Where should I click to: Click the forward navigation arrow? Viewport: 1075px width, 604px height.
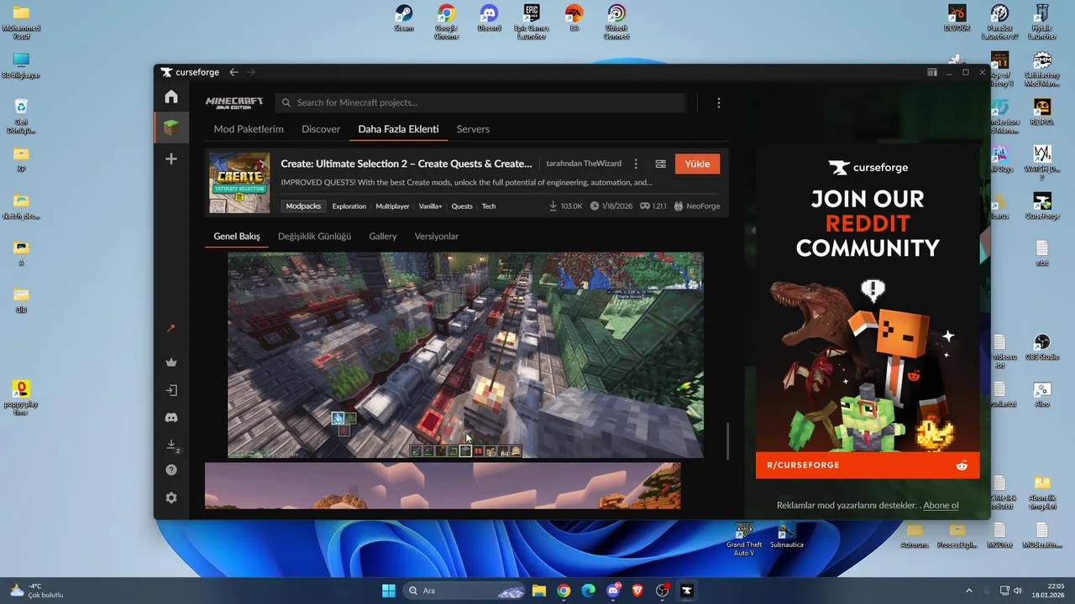click(x=251, y=72)
